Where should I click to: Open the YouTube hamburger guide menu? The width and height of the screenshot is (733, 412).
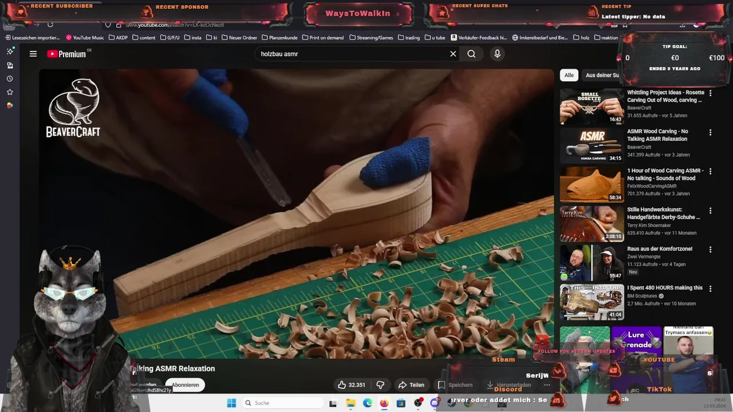(x=33, y=54)
